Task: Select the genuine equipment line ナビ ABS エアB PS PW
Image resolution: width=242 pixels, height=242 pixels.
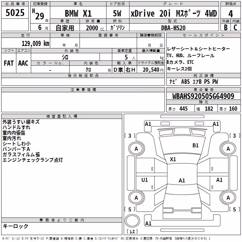Action: click(x=194, y=82)
